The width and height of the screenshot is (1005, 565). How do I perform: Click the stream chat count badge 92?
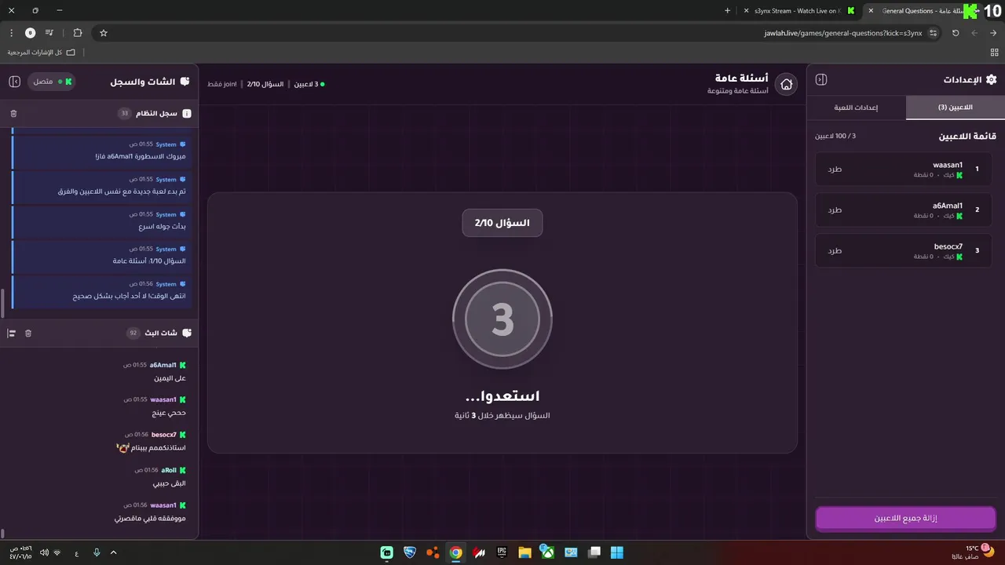133,334
